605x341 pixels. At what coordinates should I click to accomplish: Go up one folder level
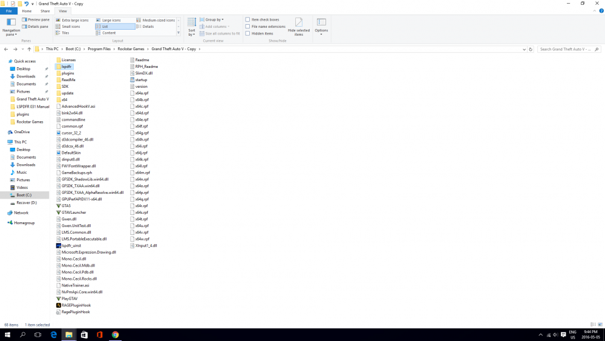29,49
